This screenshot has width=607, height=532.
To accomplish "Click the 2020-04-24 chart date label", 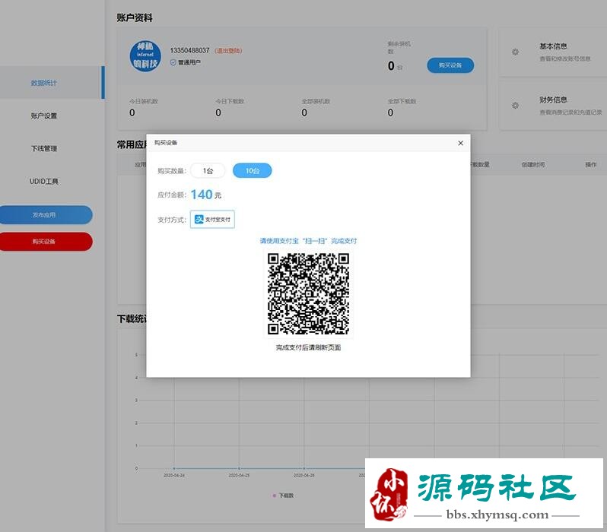I will 174,475.
